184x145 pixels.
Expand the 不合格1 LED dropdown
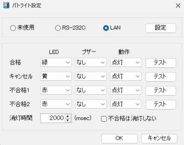56,90
